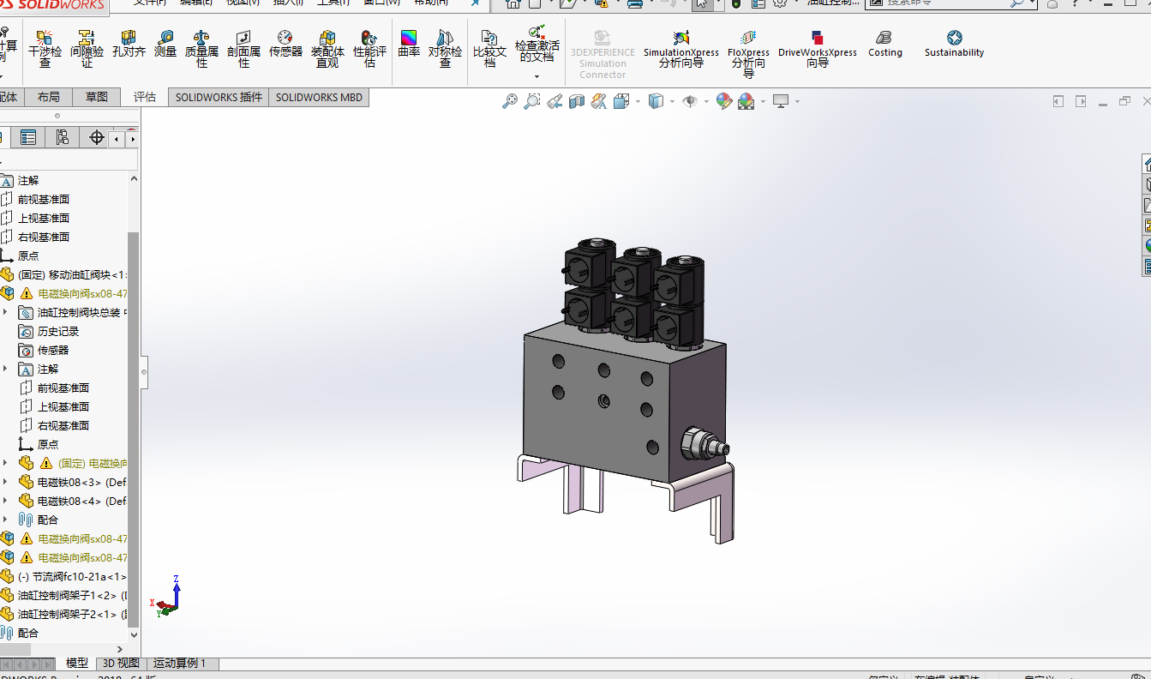Screen dimensions: 1151x679
Task: Switch to the 布局 tab
Action: 49,97
